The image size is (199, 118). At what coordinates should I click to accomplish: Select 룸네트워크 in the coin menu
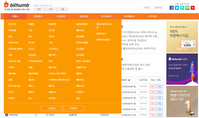101,34
